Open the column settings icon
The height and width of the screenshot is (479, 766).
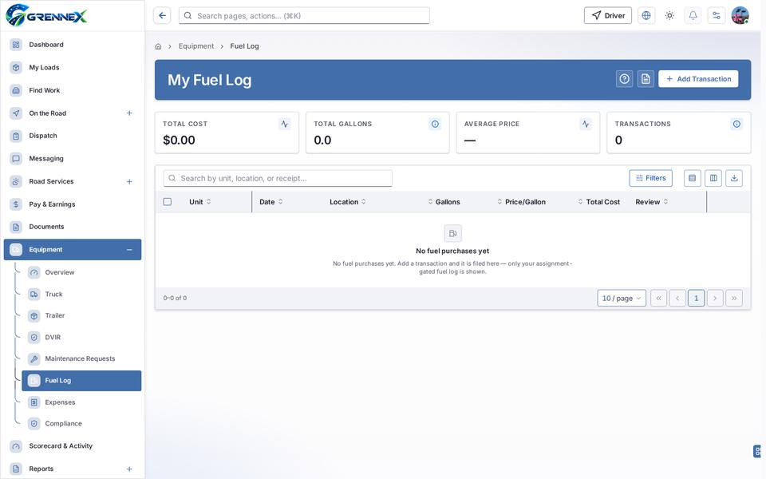click(x=713, y=178)
